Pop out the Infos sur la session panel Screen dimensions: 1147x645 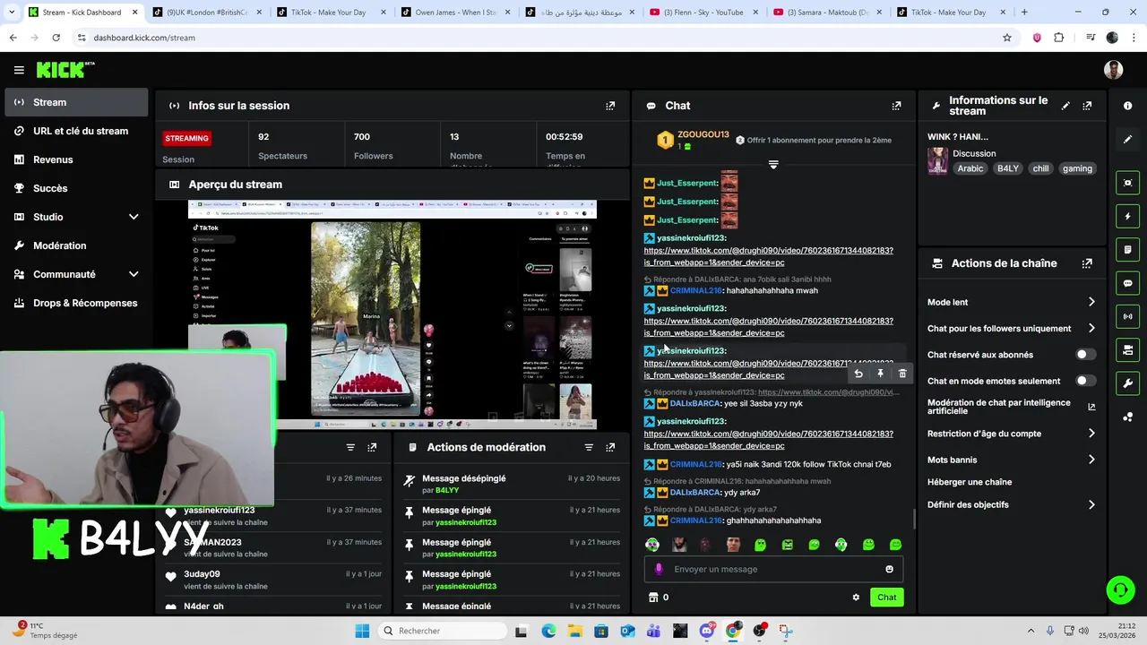click(x=610, y=106)
